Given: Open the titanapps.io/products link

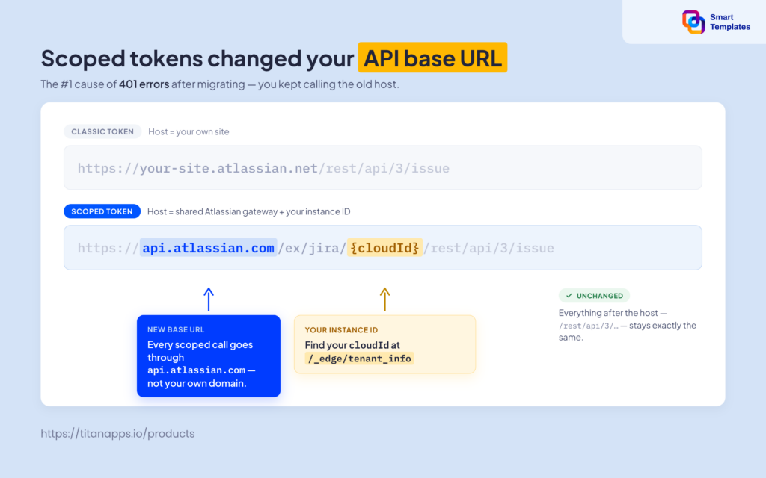Looking at the screenshot, I should coord(117,434).
